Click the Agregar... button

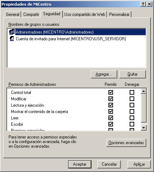tap(104, 74)
